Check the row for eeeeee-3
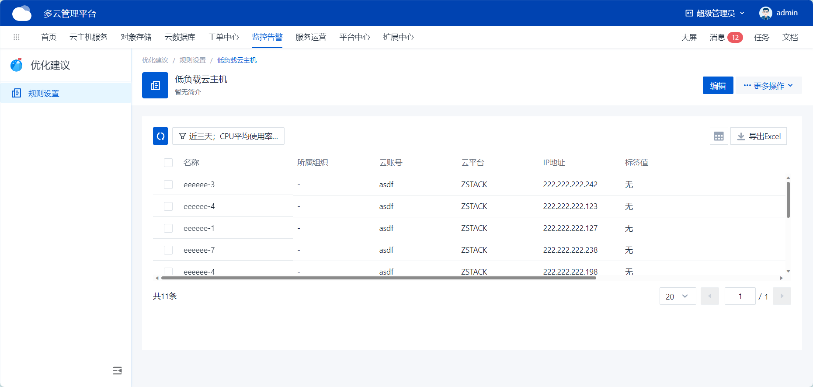This screenshot has height=387, width=813. pyautogui.click(x=168, y=185)
